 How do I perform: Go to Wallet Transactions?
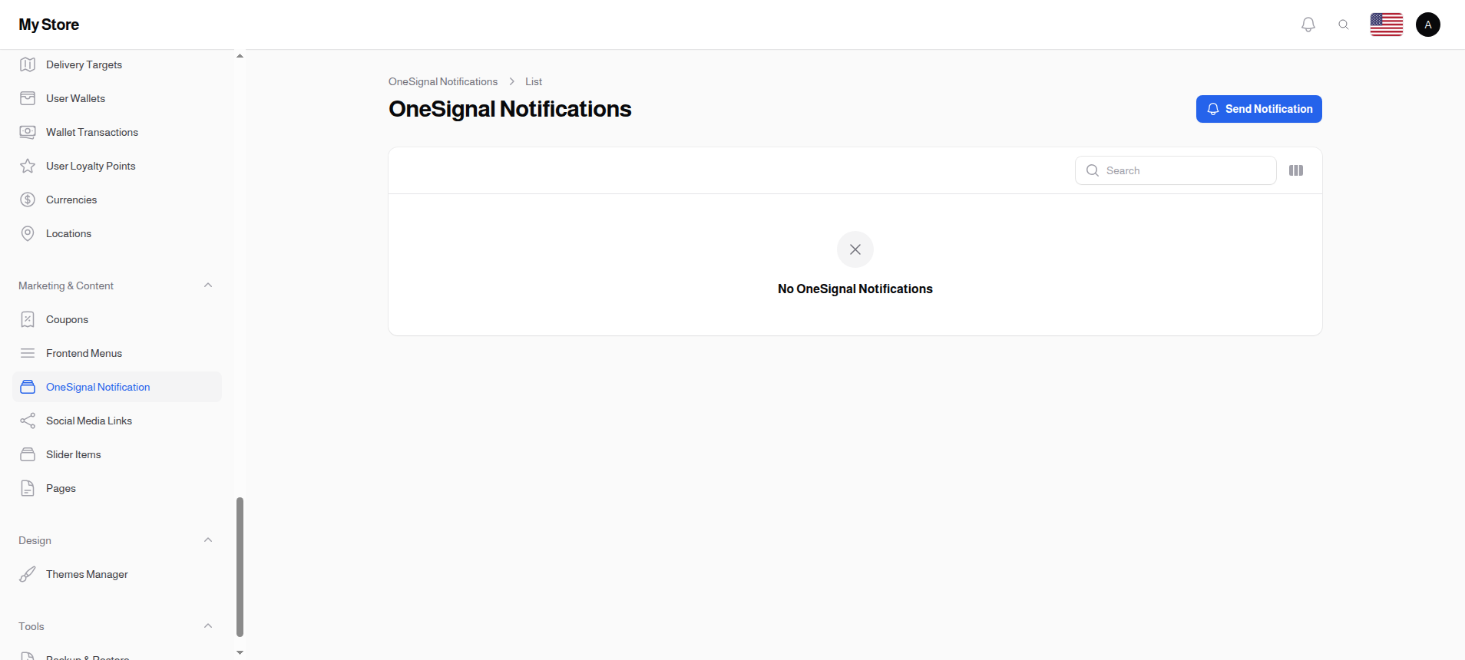(x=117, y=132)
